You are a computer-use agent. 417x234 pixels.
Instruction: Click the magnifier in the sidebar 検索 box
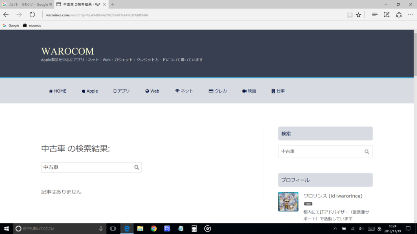[366, 152]
